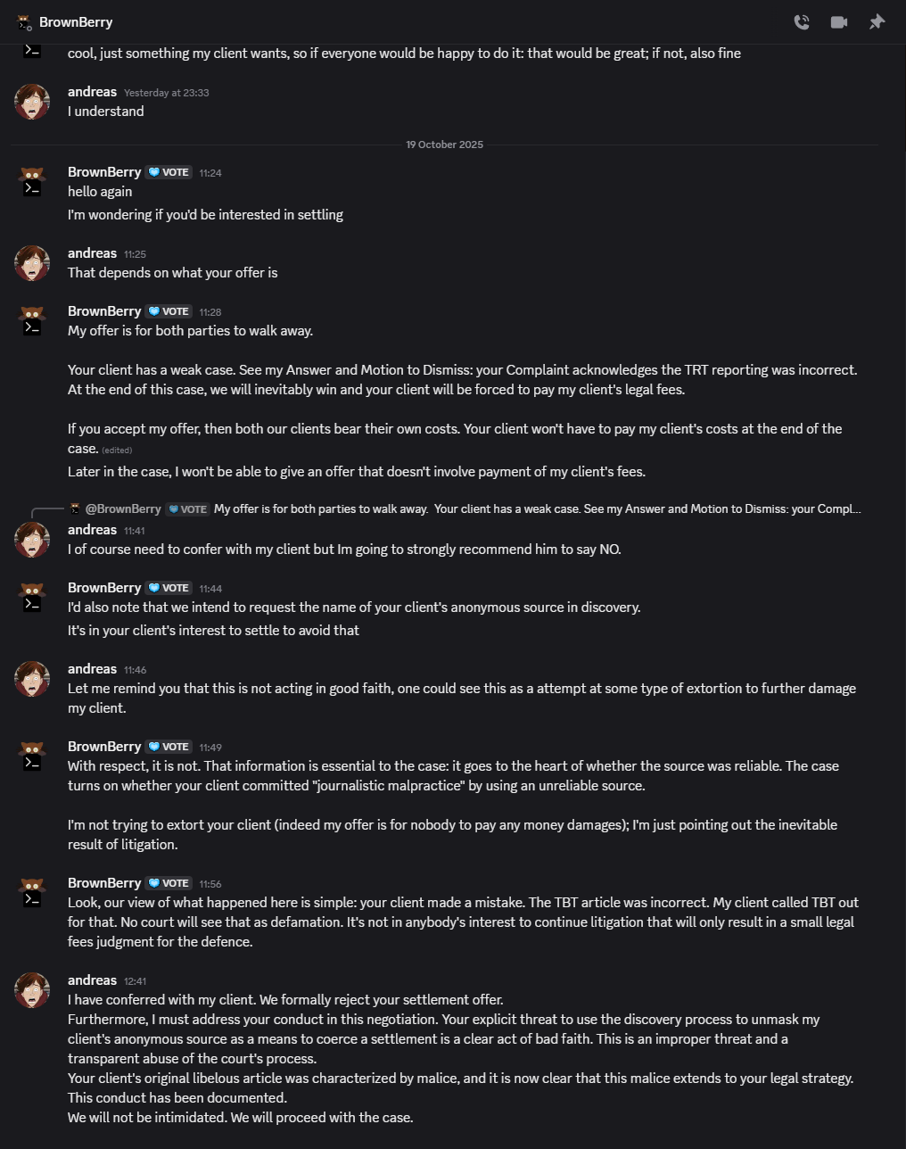Open the pinned messages panel
This screenshot has width=906, height=1149.
tap(877, 22)
